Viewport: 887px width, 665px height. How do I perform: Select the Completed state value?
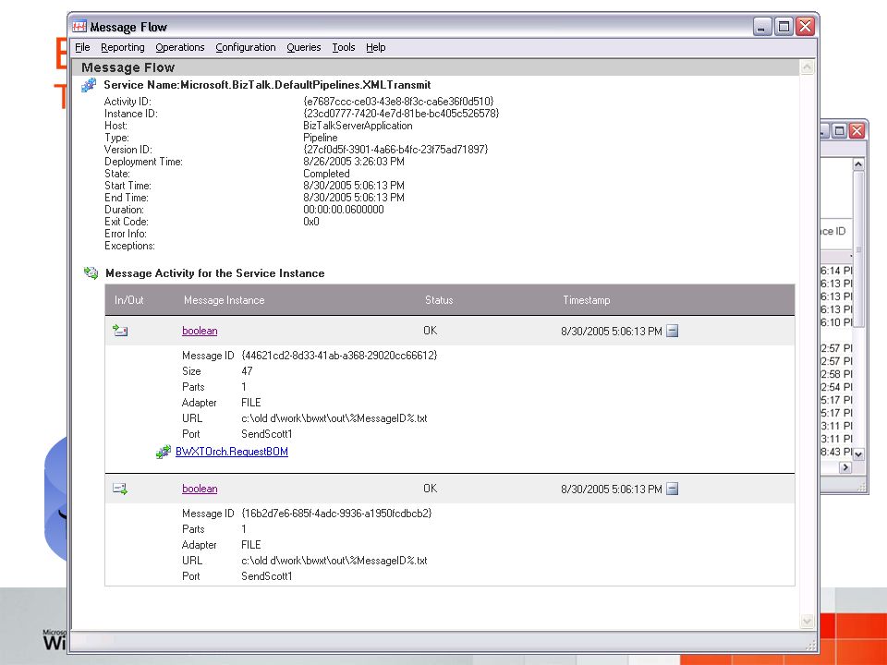point(326,174)
